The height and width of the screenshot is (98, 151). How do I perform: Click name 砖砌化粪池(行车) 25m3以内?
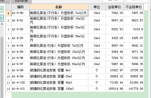click(x=59, y=58)
